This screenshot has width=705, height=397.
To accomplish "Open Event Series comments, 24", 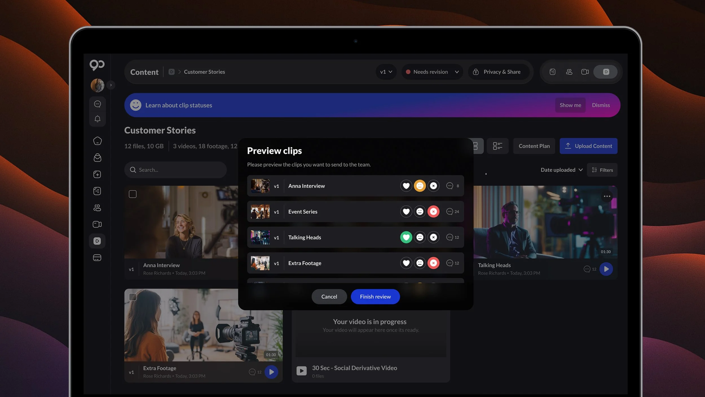I will 452,211.
